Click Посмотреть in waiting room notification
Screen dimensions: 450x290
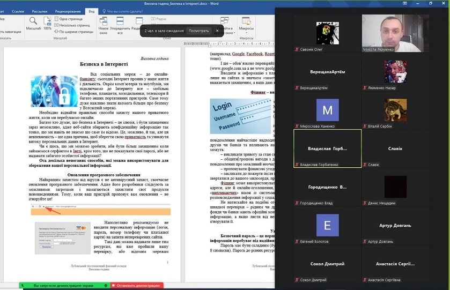pyautogui.click(x=198, y=31)
